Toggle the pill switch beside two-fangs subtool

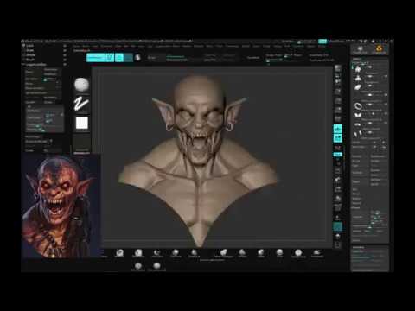[370, 132]
